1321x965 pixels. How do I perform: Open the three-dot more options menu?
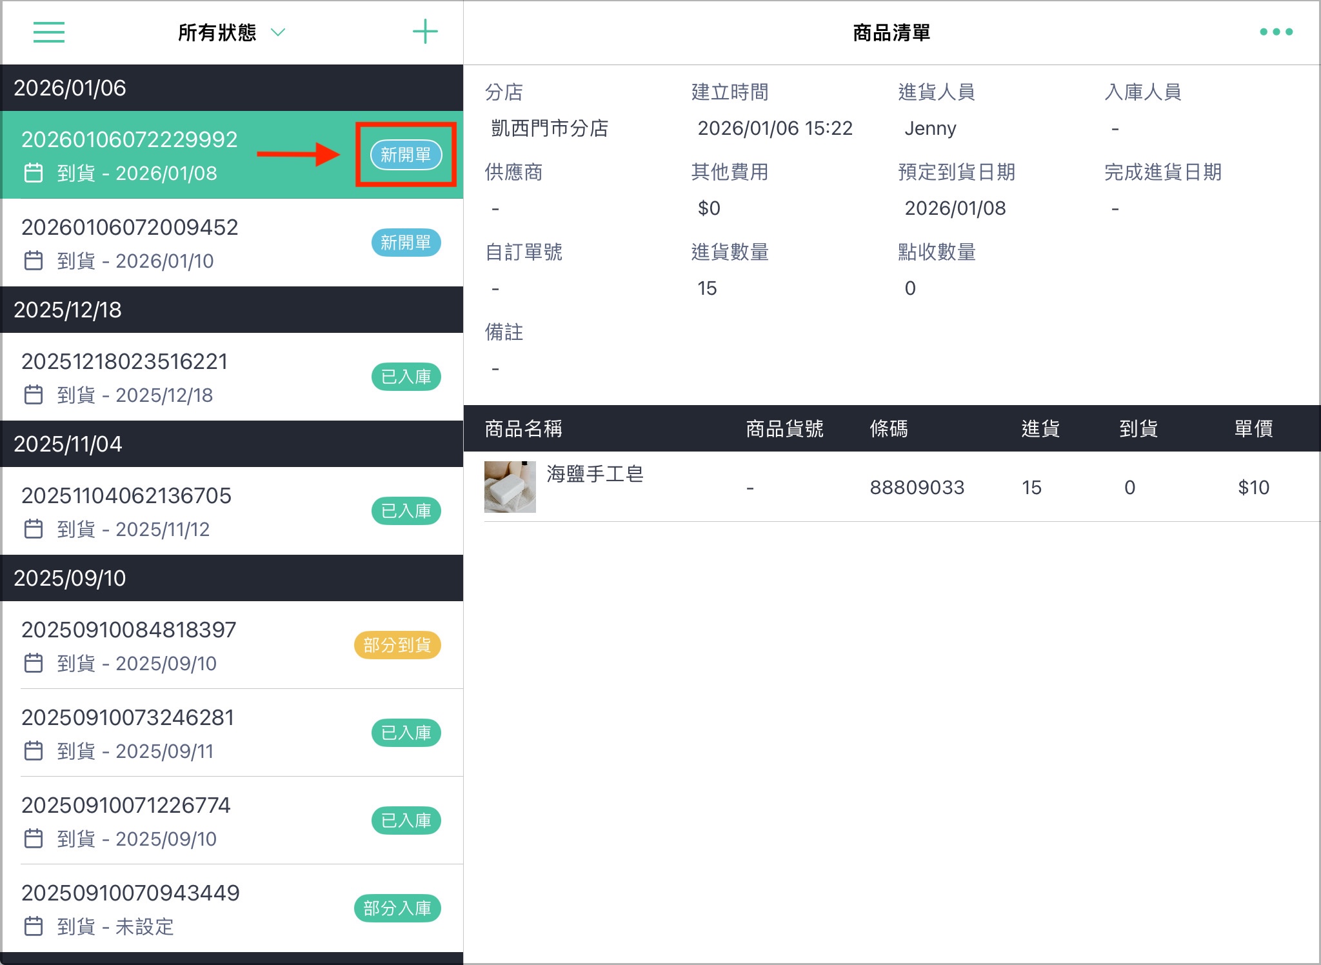[x=1276, y=32]
